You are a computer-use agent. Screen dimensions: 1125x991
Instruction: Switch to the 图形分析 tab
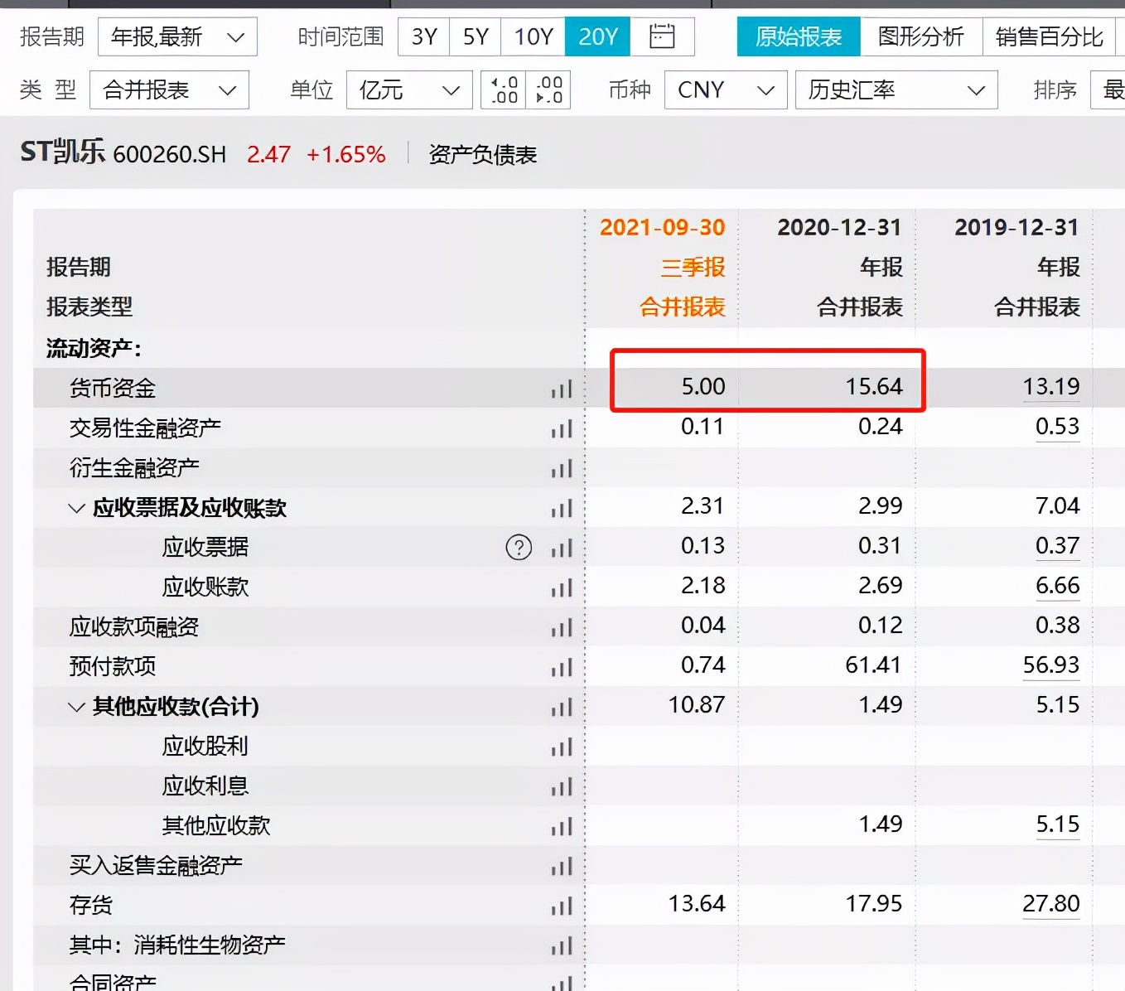coord(921,36)
